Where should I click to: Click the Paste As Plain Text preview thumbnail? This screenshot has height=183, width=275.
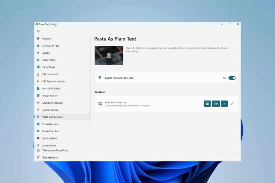[x=109, y=55]
